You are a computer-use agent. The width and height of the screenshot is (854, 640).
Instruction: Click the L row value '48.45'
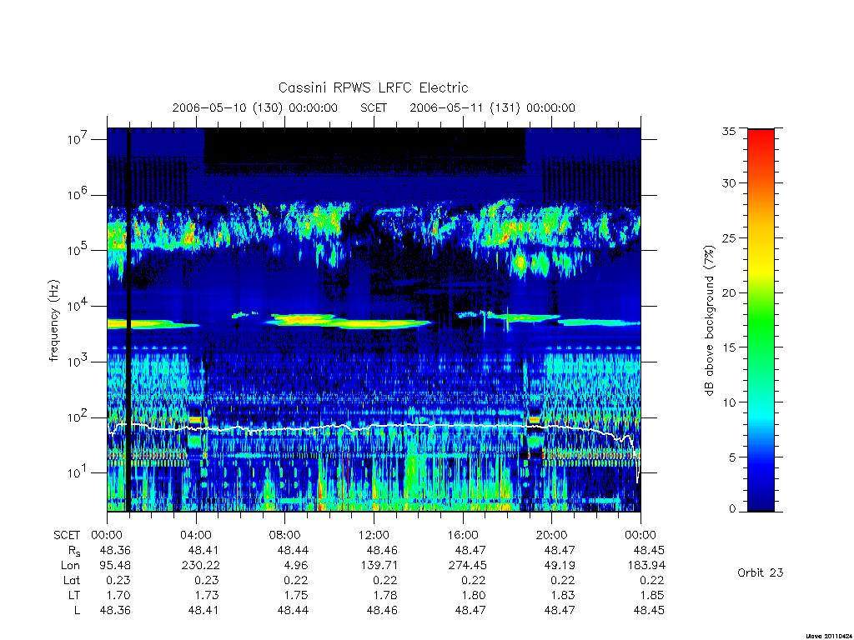click(649, 611)
